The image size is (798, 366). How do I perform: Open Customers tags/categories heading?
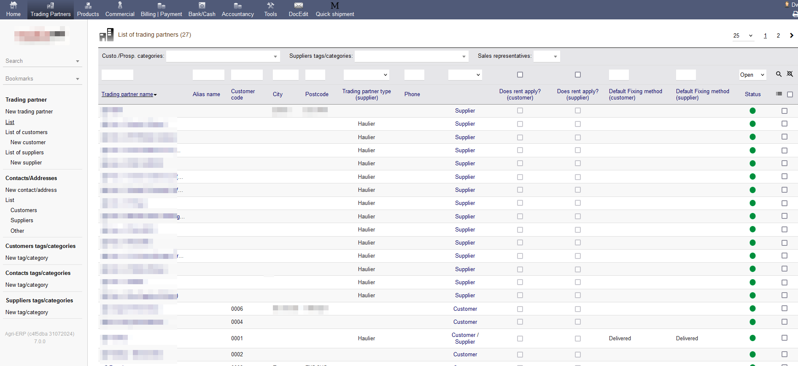click(x=40, y=246)
